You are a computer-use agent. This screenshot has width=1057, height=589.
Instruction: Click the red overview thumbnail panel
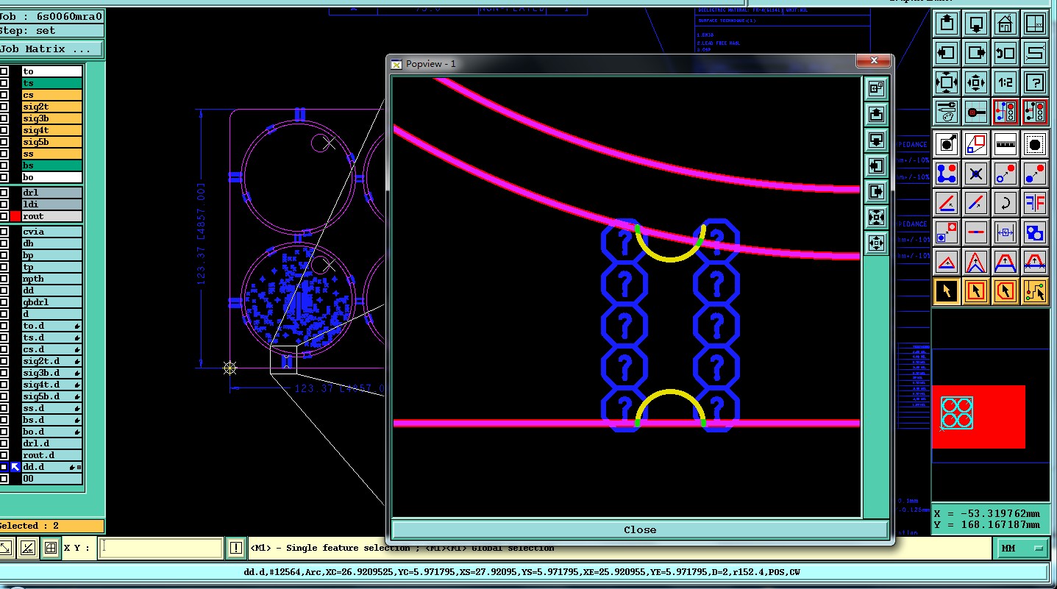(978, 416)
